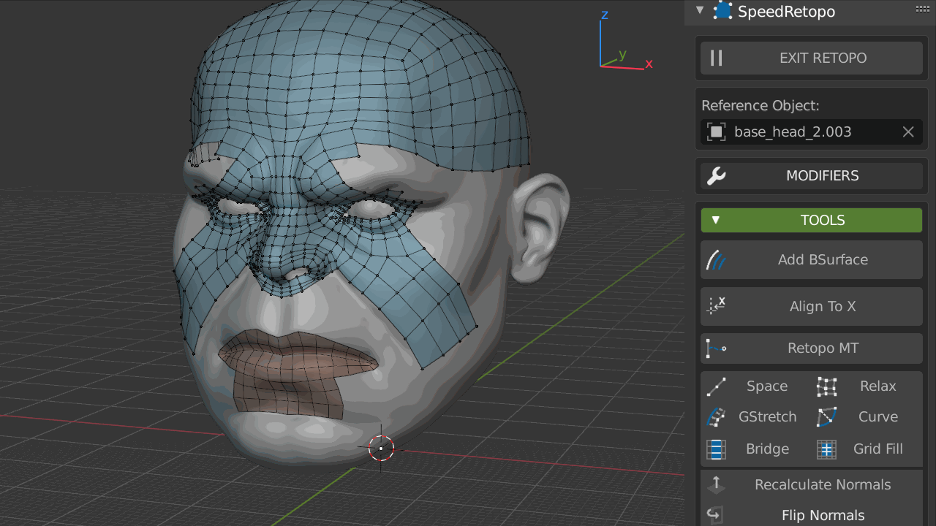Viewport: 936px width, 526px height.
Task: Clear the base_head_2.003 reference object
Action: click(x=908, y=132)
